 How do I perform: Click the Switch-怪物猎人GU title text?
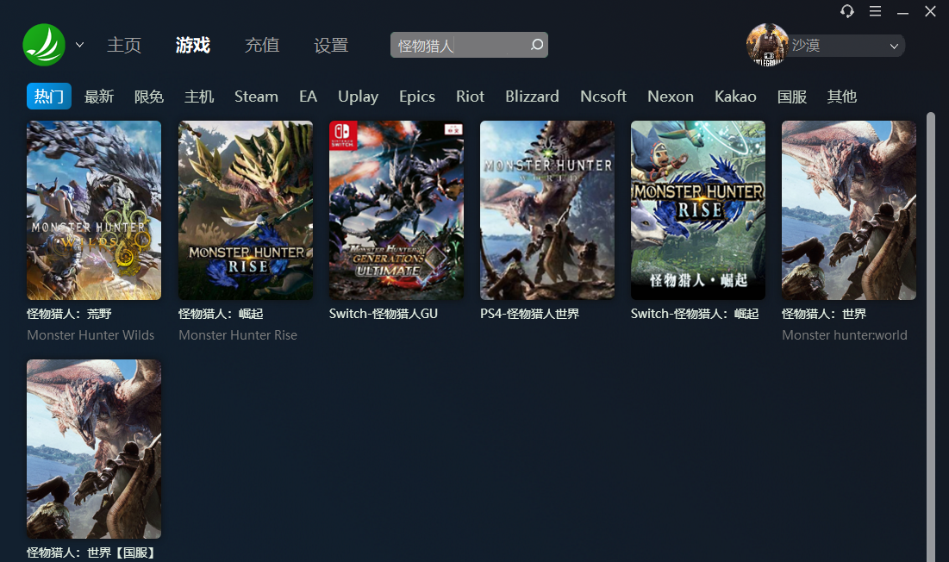coord(383,314)
